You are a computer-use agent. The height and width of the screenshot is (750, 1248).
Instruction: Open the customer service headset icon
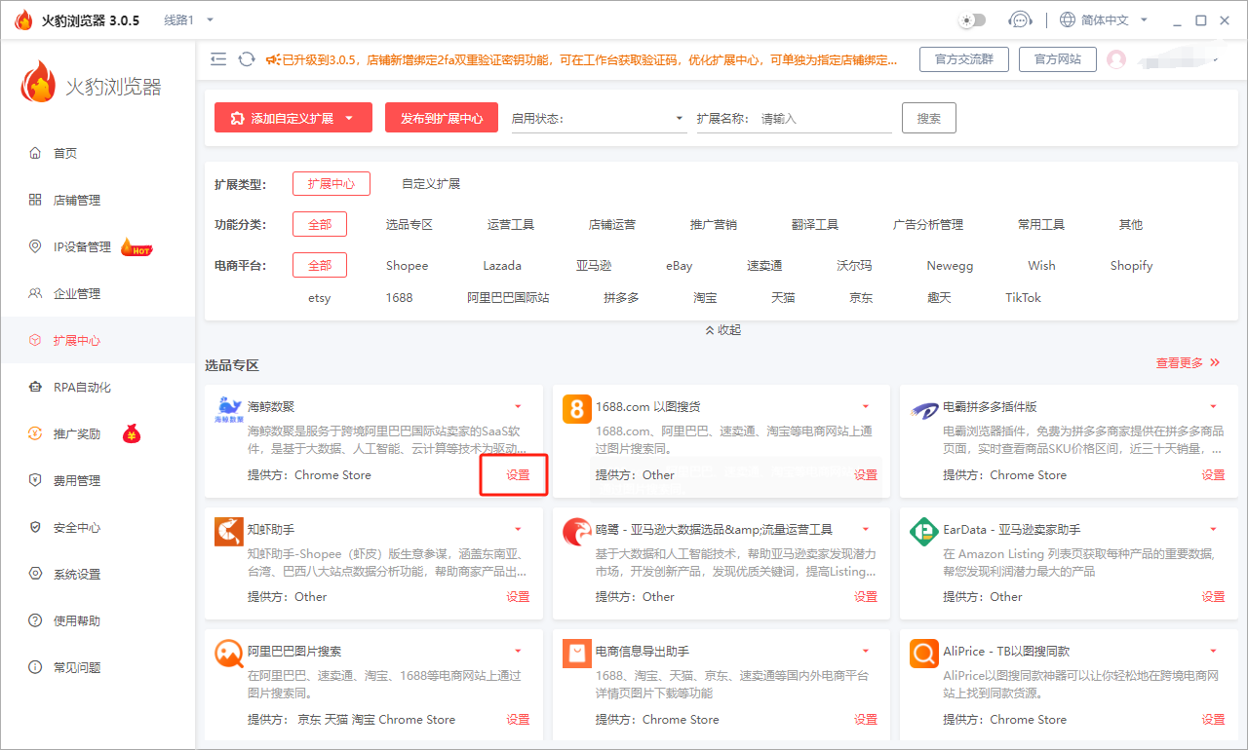click(x=1020, y=20)
